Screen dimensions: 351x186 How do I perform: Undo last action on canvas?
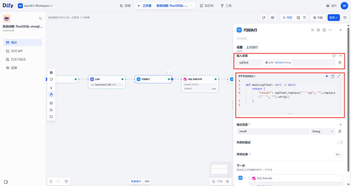click(x=51, y=181)
